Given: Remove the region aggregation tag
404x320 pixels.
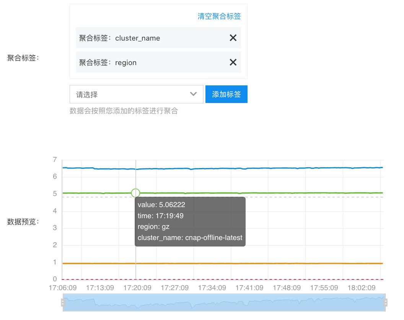Looking at the screenshot, I should pos(233,62).
